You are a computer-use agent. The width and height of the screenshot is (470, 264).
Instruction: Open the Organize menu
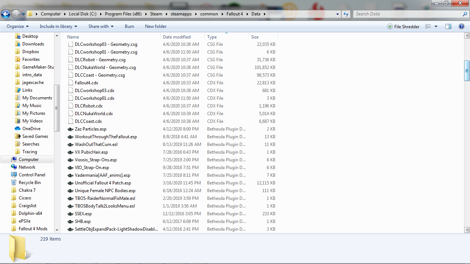pyautogui.click(x=18, y=26)
